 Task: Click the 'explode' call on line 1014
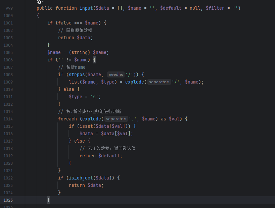coord(92,119)
